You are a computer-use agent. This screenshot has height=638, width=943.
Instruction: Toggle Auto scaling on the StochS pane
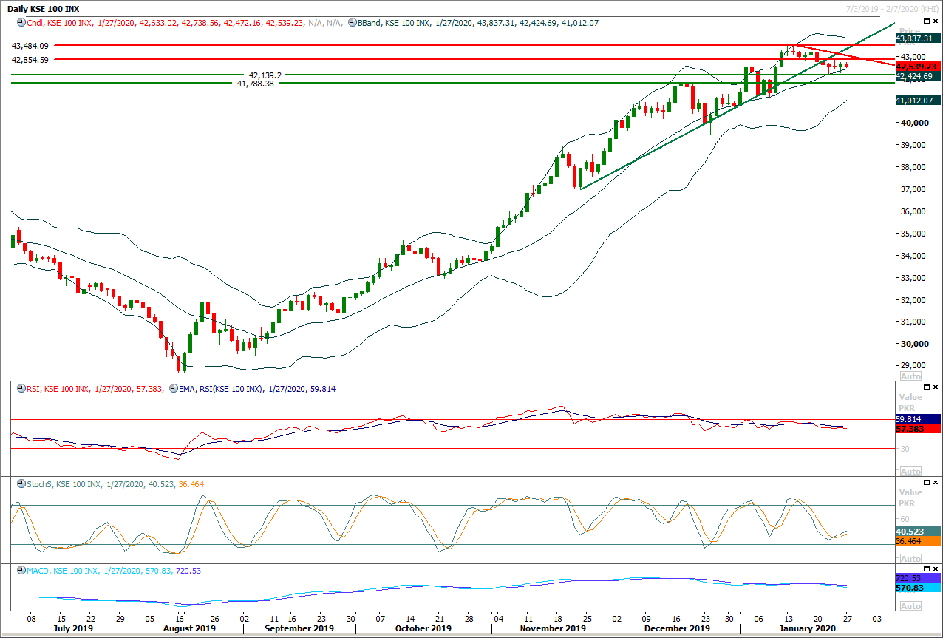910,558
